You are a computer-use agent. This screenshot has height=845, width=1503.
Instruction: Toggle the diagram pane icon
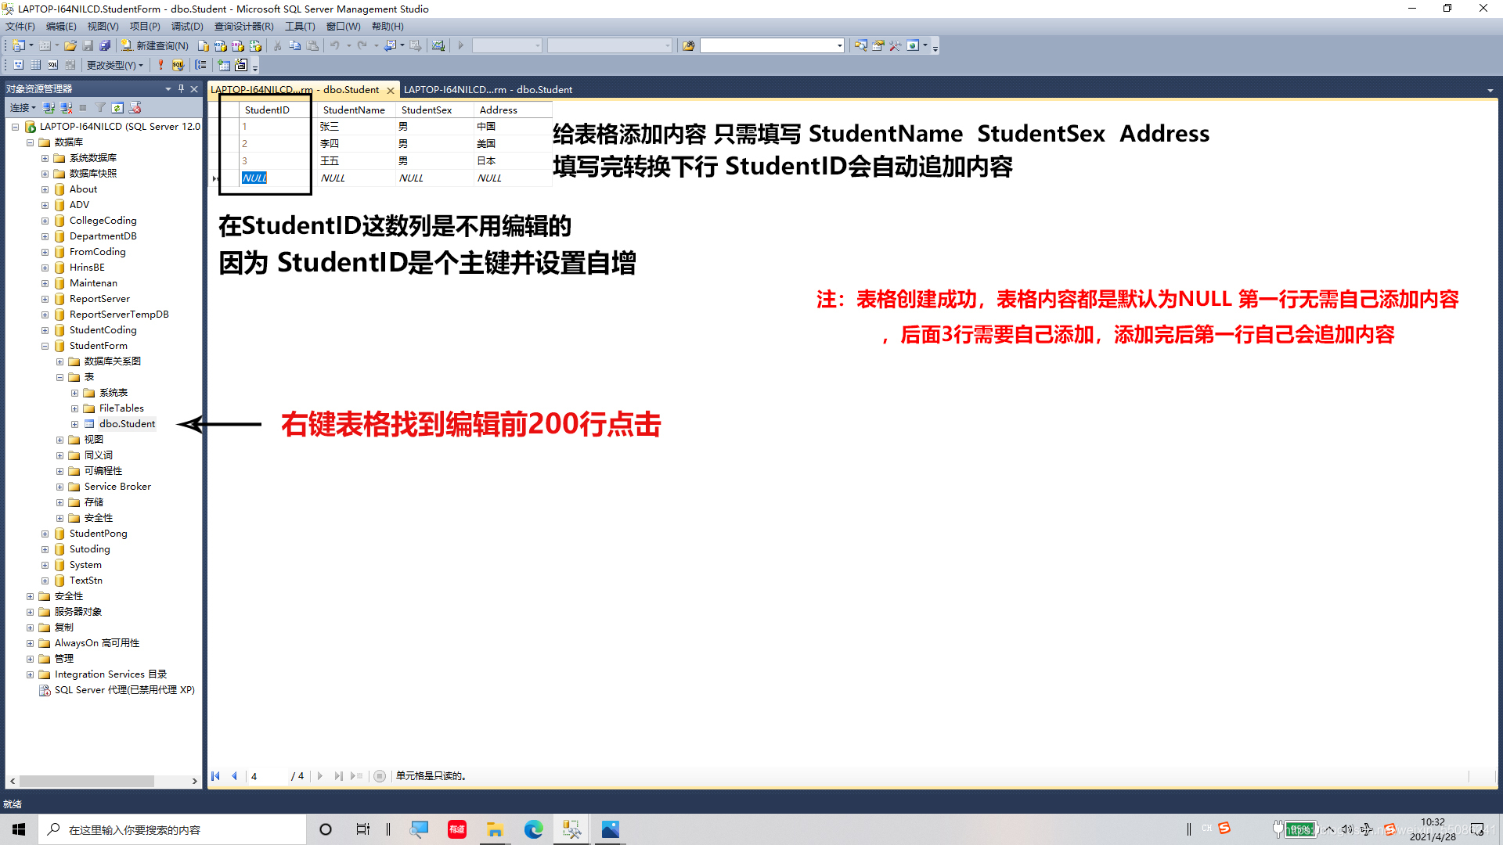tap(18, 65)
